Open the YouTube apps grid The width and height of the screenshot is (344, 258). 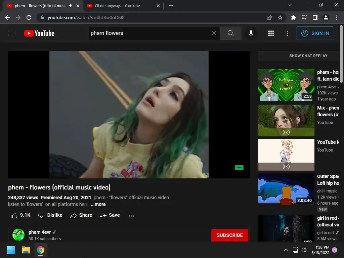pyautogui.click(x=271, y=33)
